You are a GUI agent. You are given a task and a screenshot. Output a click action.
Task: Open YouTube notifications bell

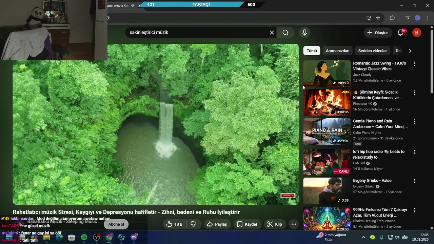click(400, 33)
